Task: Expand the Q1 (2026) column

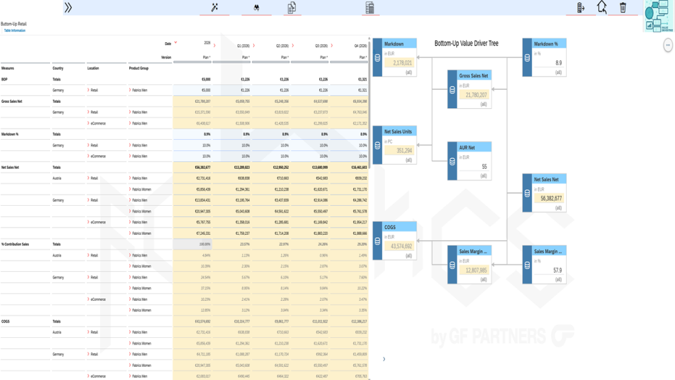Action: pos(254,46)
